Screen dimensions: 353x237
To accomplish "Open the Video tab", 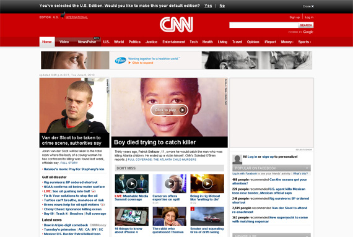I will click(64, 42).
